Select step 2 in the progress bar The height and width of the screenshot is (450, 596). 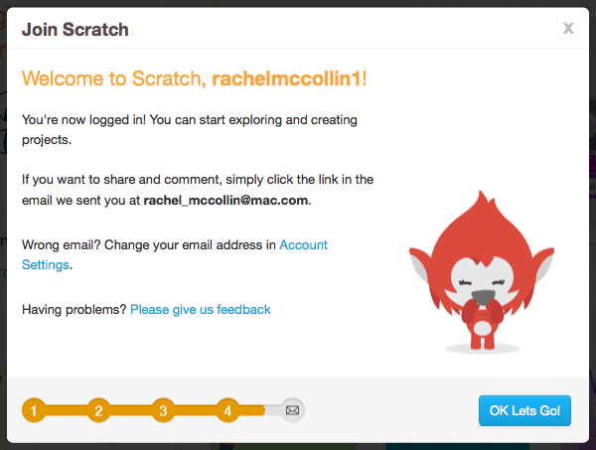point(98,410)
